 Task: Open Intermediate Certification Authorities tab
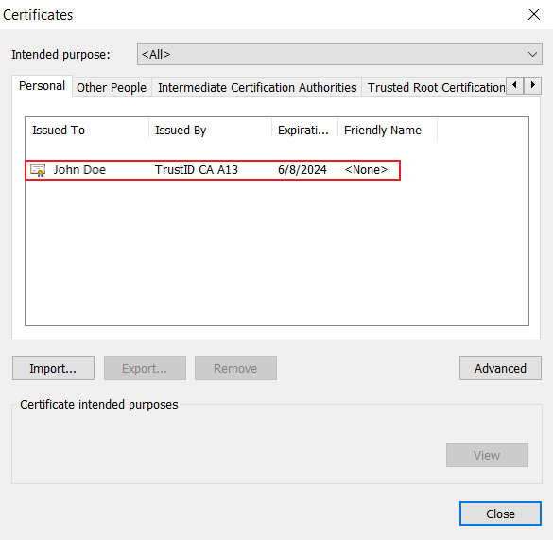pyautogui.click(x=257, y=87)
